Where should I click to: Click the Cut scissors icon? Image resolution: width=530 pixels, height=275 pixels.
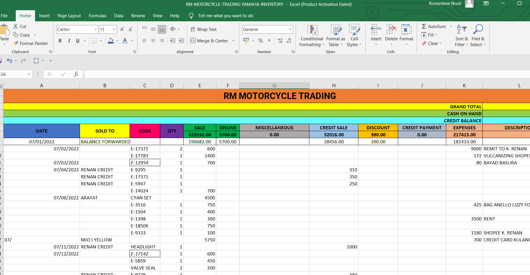pyautogui.click(x=16, y=26)
